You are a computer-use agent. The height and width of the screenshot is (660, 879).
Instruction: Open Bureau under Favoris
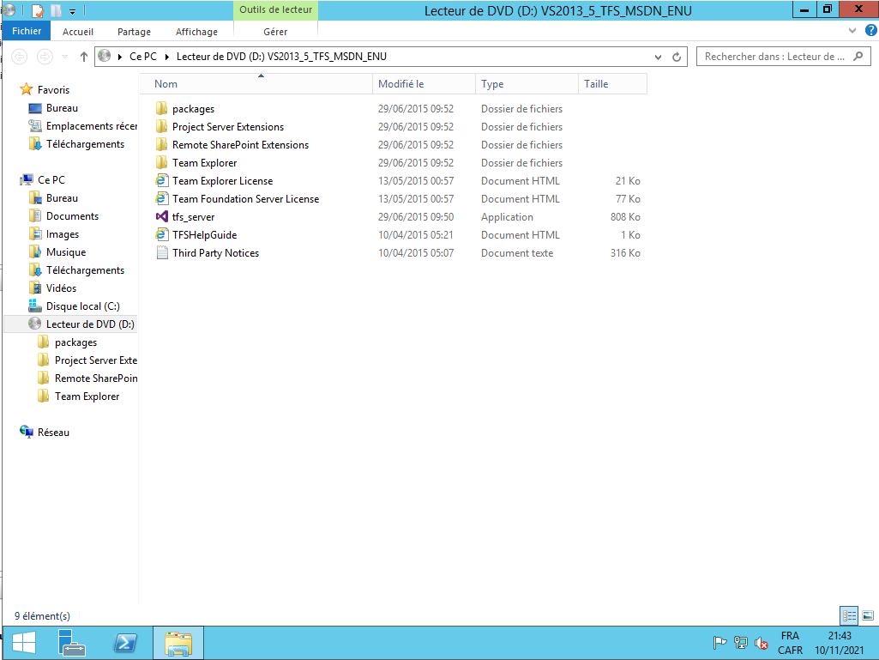click(62, 108)
